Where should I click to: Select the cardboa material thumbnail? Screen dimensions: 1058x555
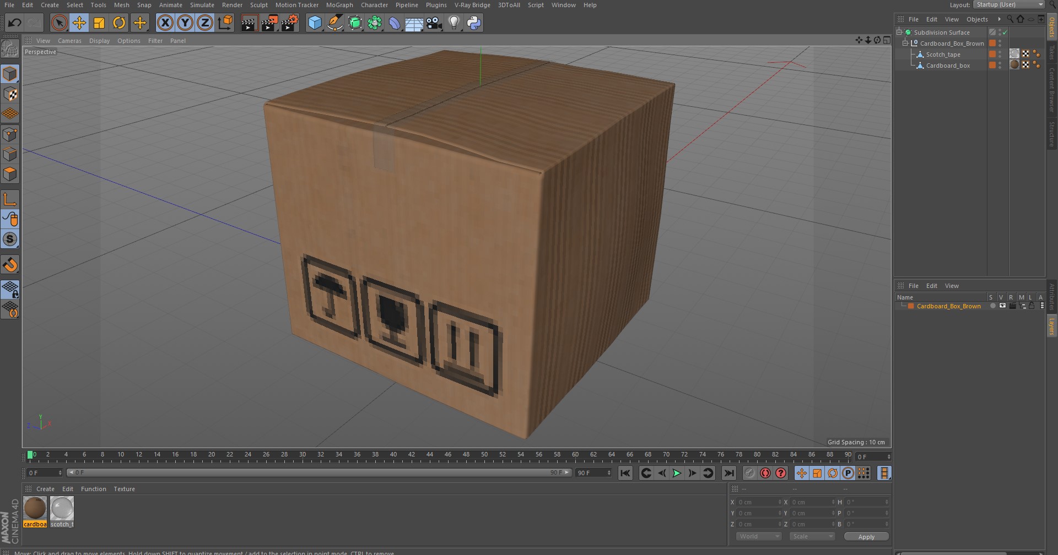(x=35, y=512)
